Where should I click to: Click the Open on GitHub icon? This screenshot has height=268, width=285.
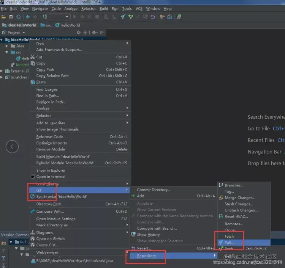(33, 239)
